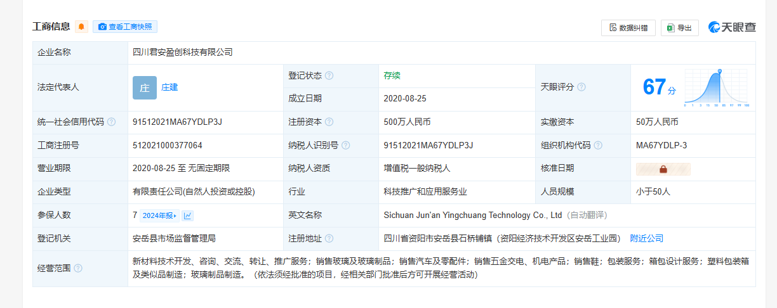Open the 附近公司 link
Screen dimensions: 777x308
tap(646, 238)
